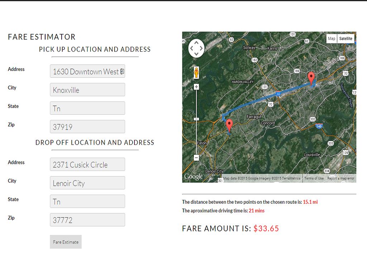
Task: Click the Fare Estimate button
Action: pyautogui.click(x=66, y=242)
